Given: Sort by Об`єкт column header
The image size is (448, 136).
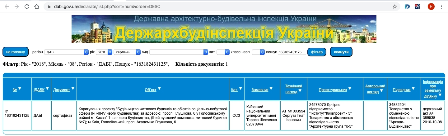Looking at the screenshot, I should point(151,90).
